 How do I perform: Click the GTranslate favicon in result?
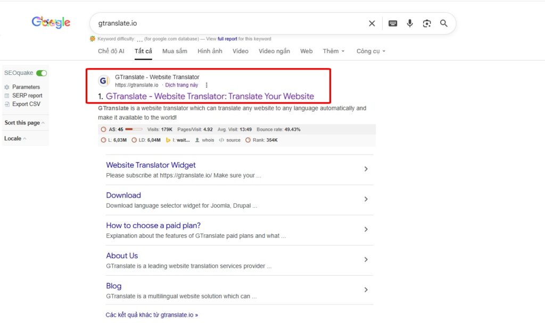(x=104, y=81)
